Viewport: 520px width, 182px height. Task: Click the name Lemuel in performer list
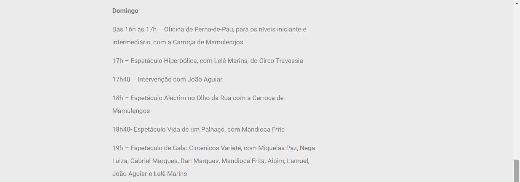[297, 161]
